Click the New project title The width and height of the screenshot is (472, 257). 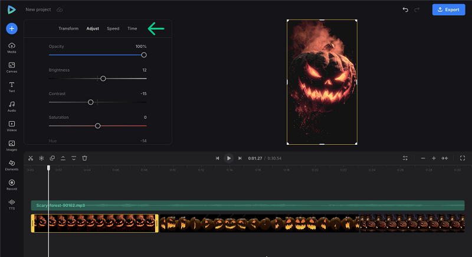tap(38, 9)
